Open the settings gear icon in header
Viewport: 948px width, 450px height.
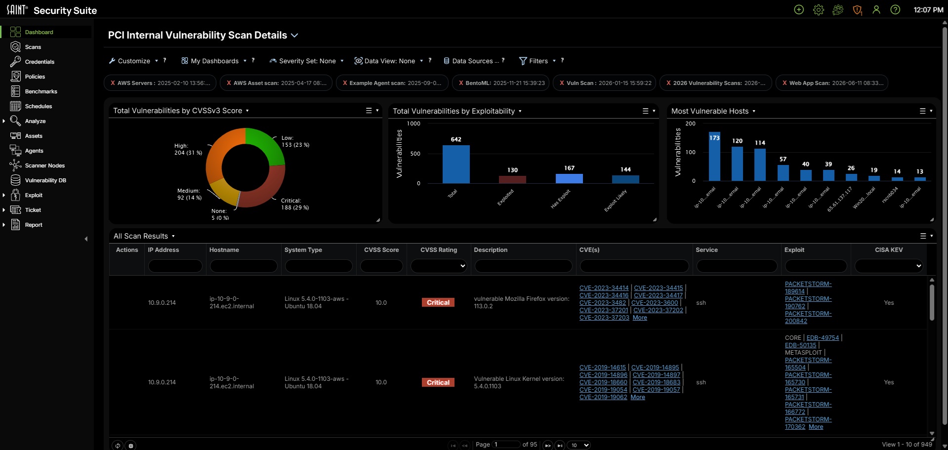click(819, 10)
